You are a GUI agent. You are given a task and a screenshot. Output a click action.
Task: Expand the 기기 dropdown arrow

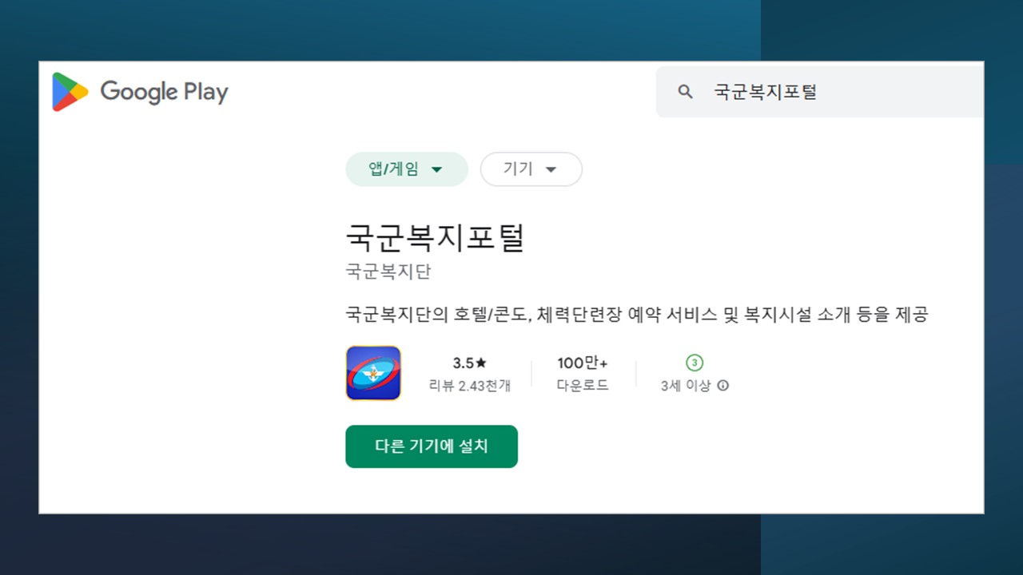(x=551, y=169)
